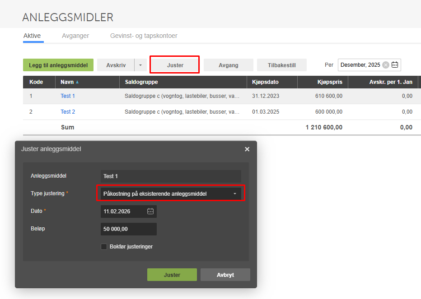Click Avbryt to cancel dialog

pos(225,275)
